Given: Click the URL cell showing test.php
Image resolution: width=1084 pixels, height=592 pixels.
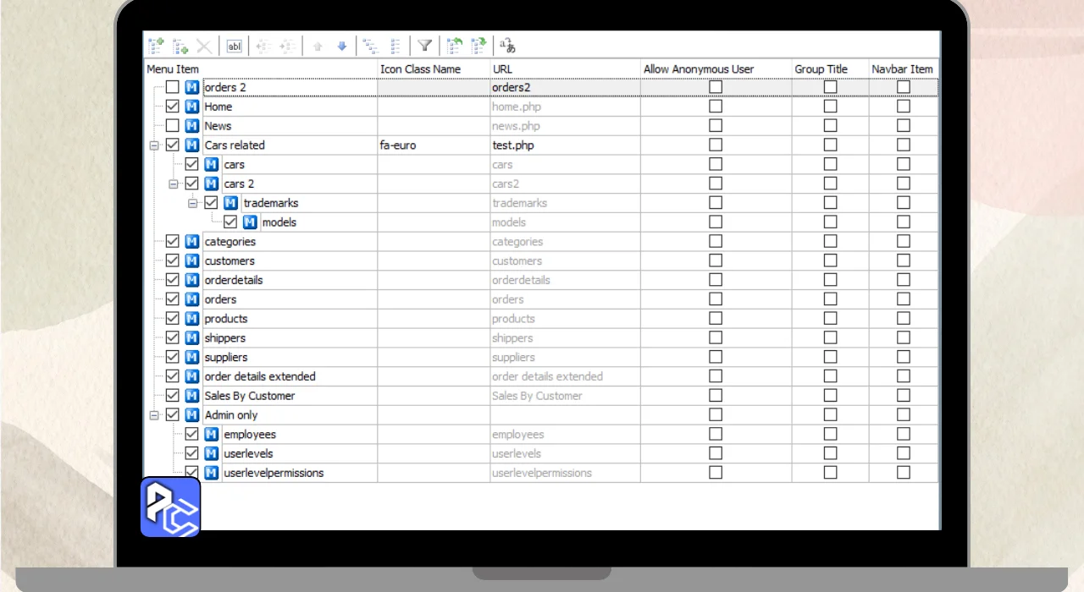Looking at the screenshot, I should pos(513,145).
